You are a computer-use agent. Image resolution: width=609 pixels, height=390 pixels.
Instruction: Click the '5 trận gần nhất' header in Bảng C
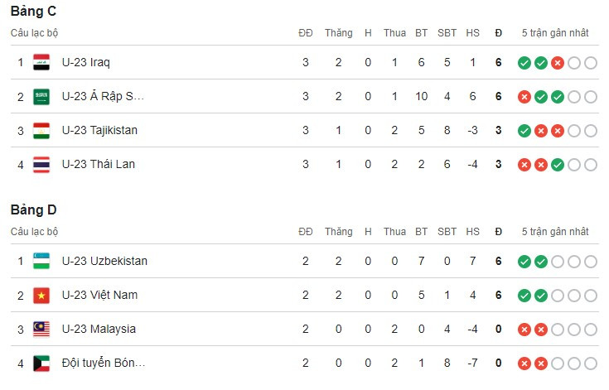pyautogui.click(x=555, y=33)
